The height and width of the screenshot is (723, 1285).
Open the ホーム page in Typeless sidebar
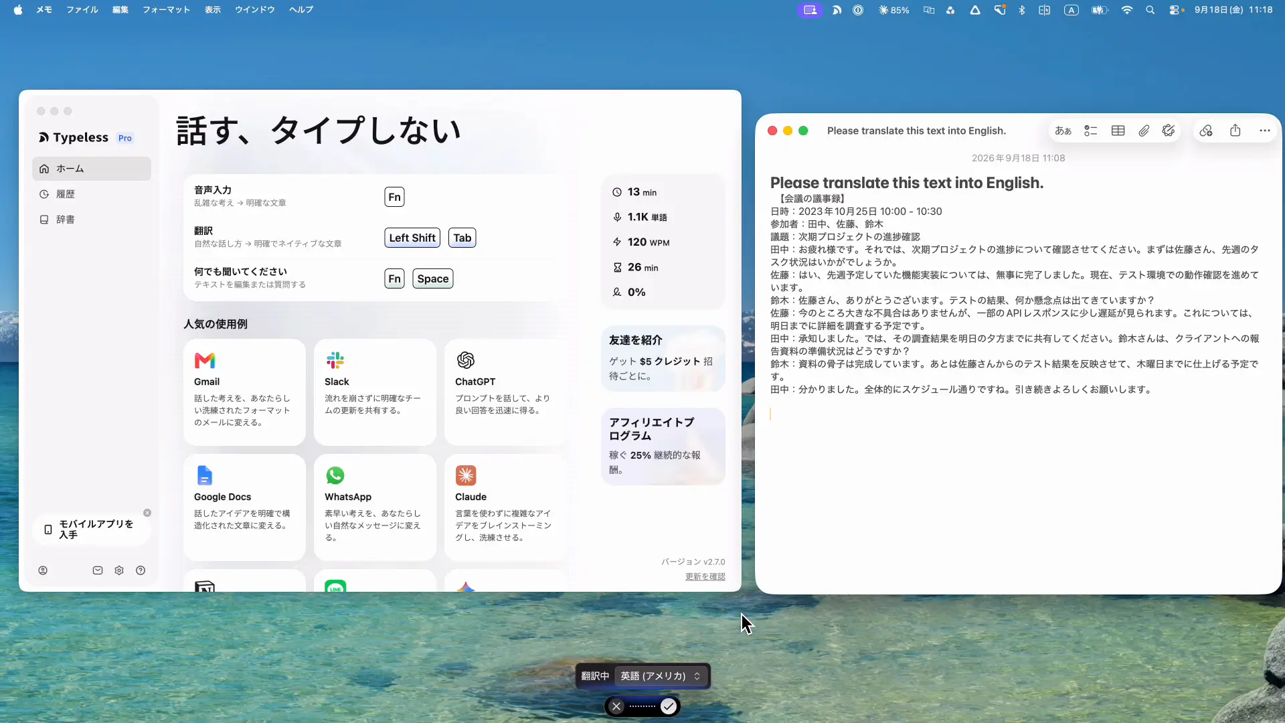[92, 169]
